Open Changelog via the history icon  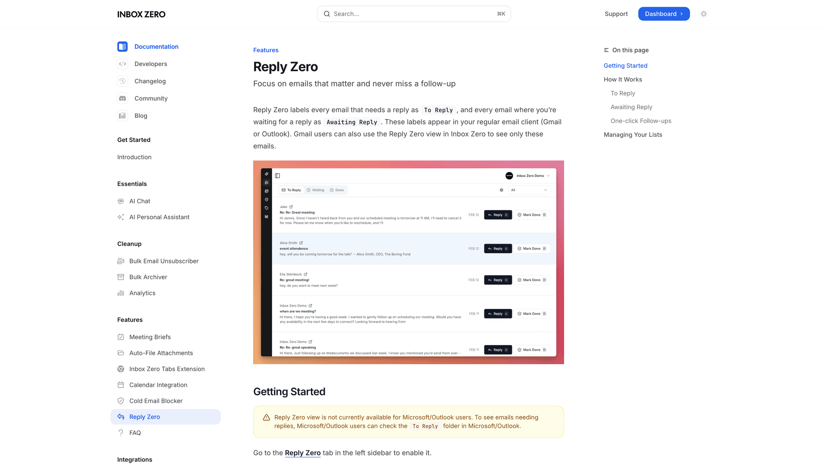[122, 81]
